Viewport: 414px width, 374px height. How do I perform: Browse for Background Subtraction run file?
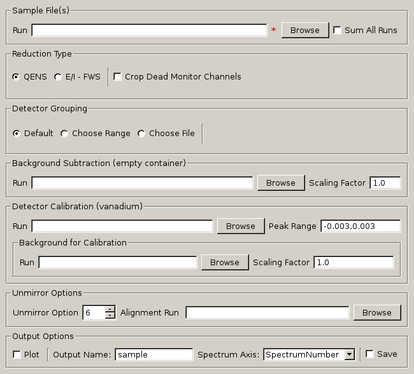click(280, 183)
